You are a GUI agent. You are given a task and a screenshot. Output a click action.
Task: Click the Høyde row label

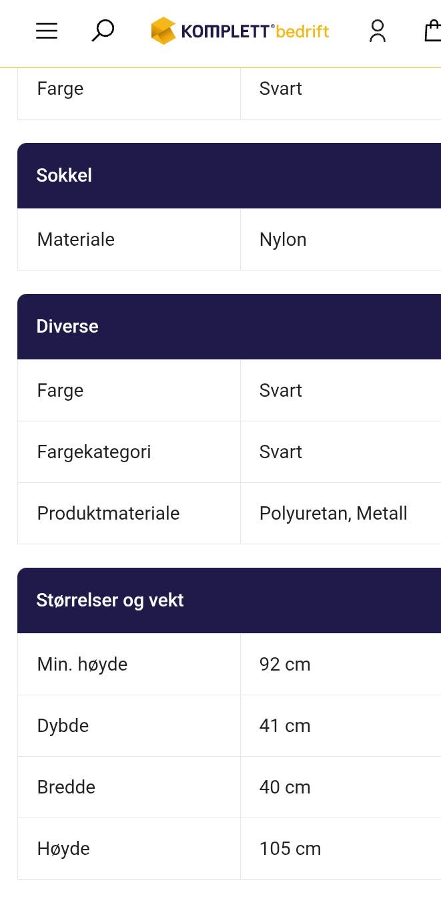tap(63, 849)
